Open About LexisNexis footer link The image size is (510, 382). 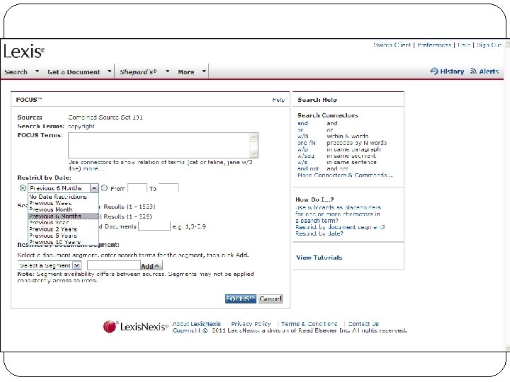click(196, 324)
